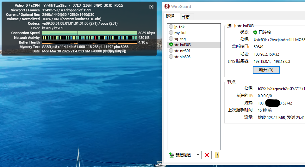Click the green connected shield beside 已连接
The height and width of the screenshot is (167, 305).
tap(255, 33)
